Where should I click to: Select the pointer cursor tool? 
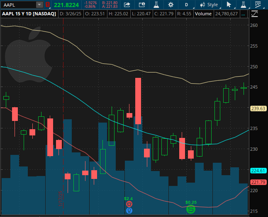coord(229,5)
